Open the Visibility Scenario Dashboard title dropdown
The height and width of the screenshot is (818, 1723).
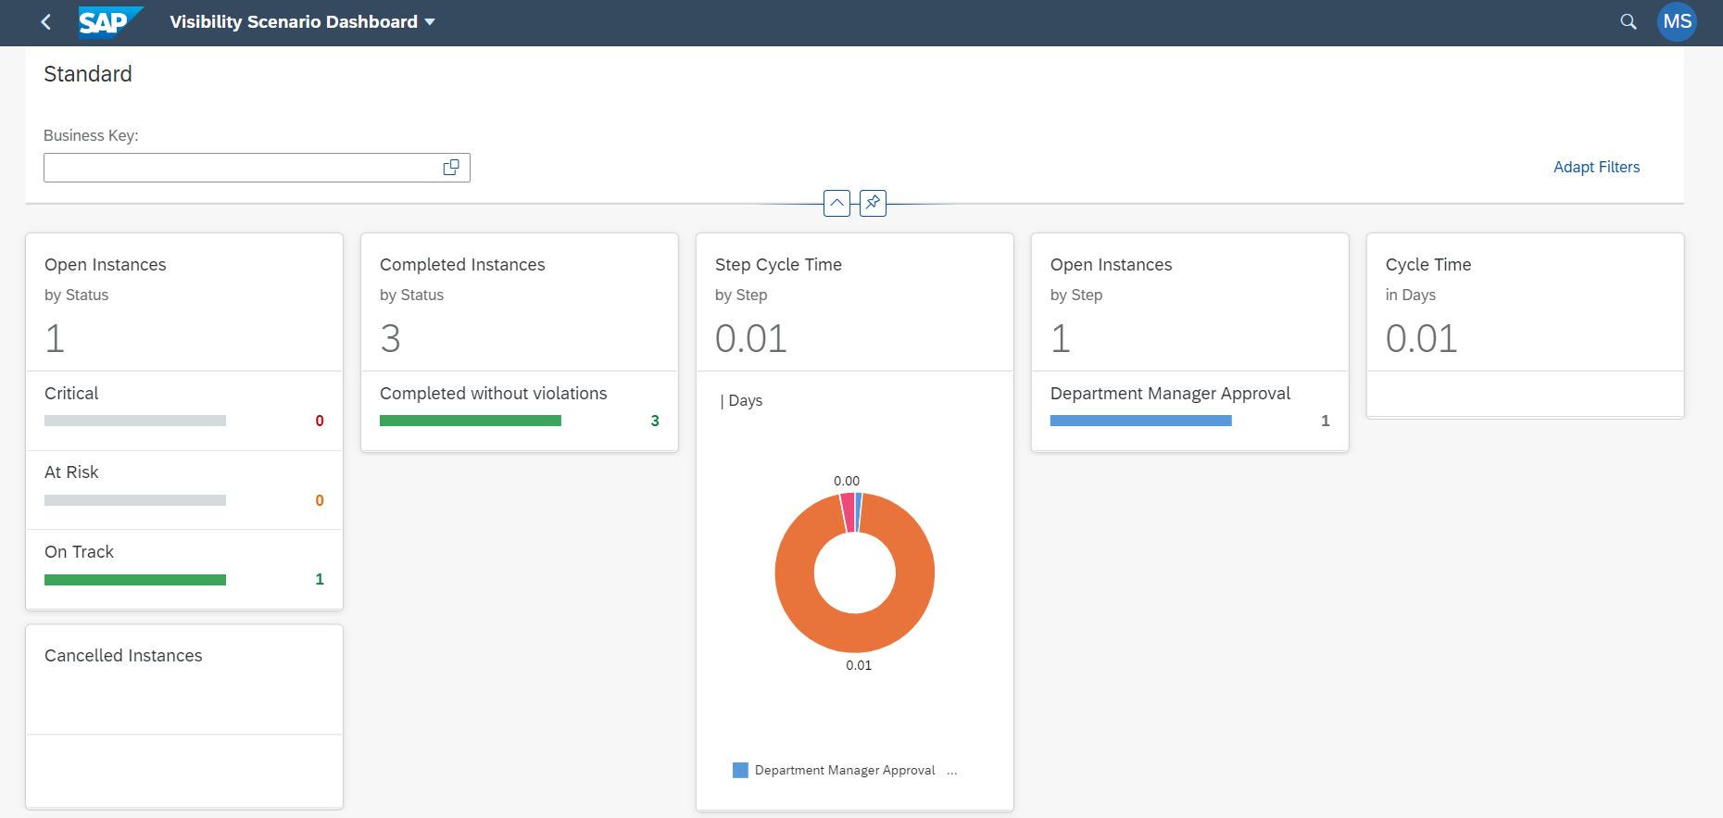tap(302, 21)
